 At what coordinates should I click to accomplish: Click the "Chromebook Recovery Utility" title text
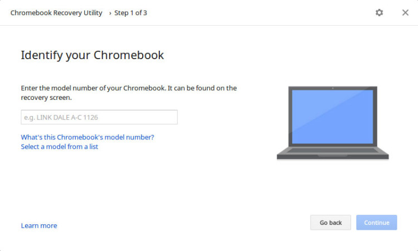[x=56, y=13]
